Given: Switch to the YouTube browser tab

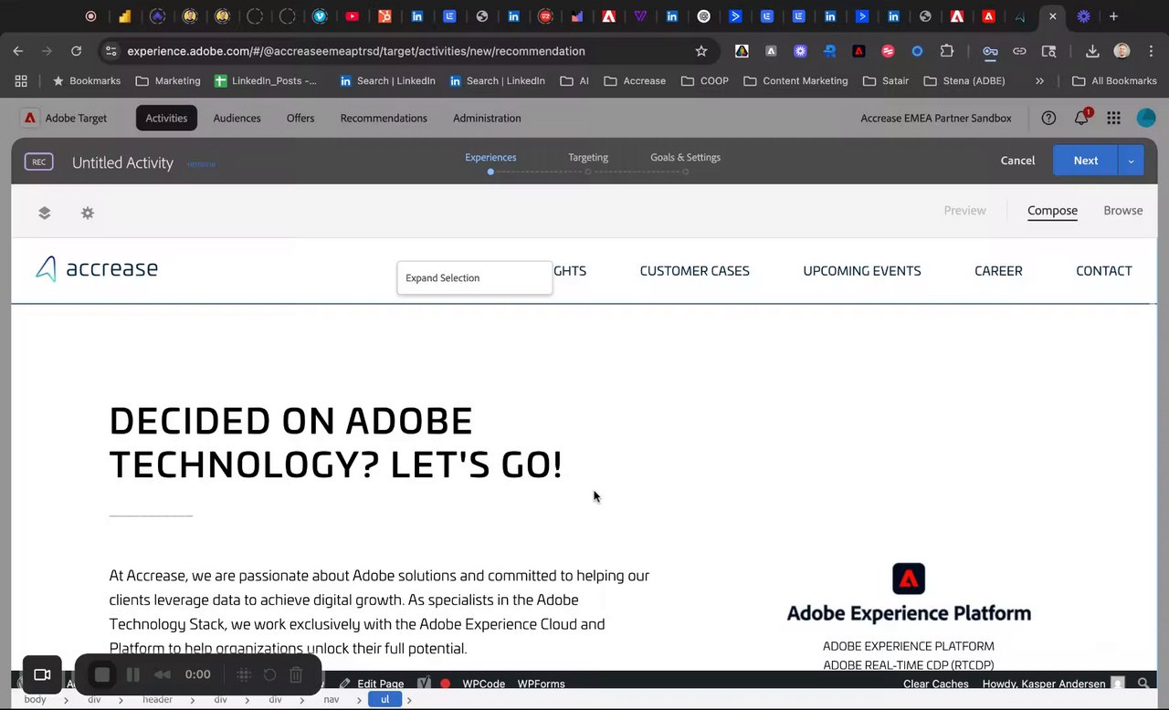Looking at the screenshot, I should coord(352,16).
